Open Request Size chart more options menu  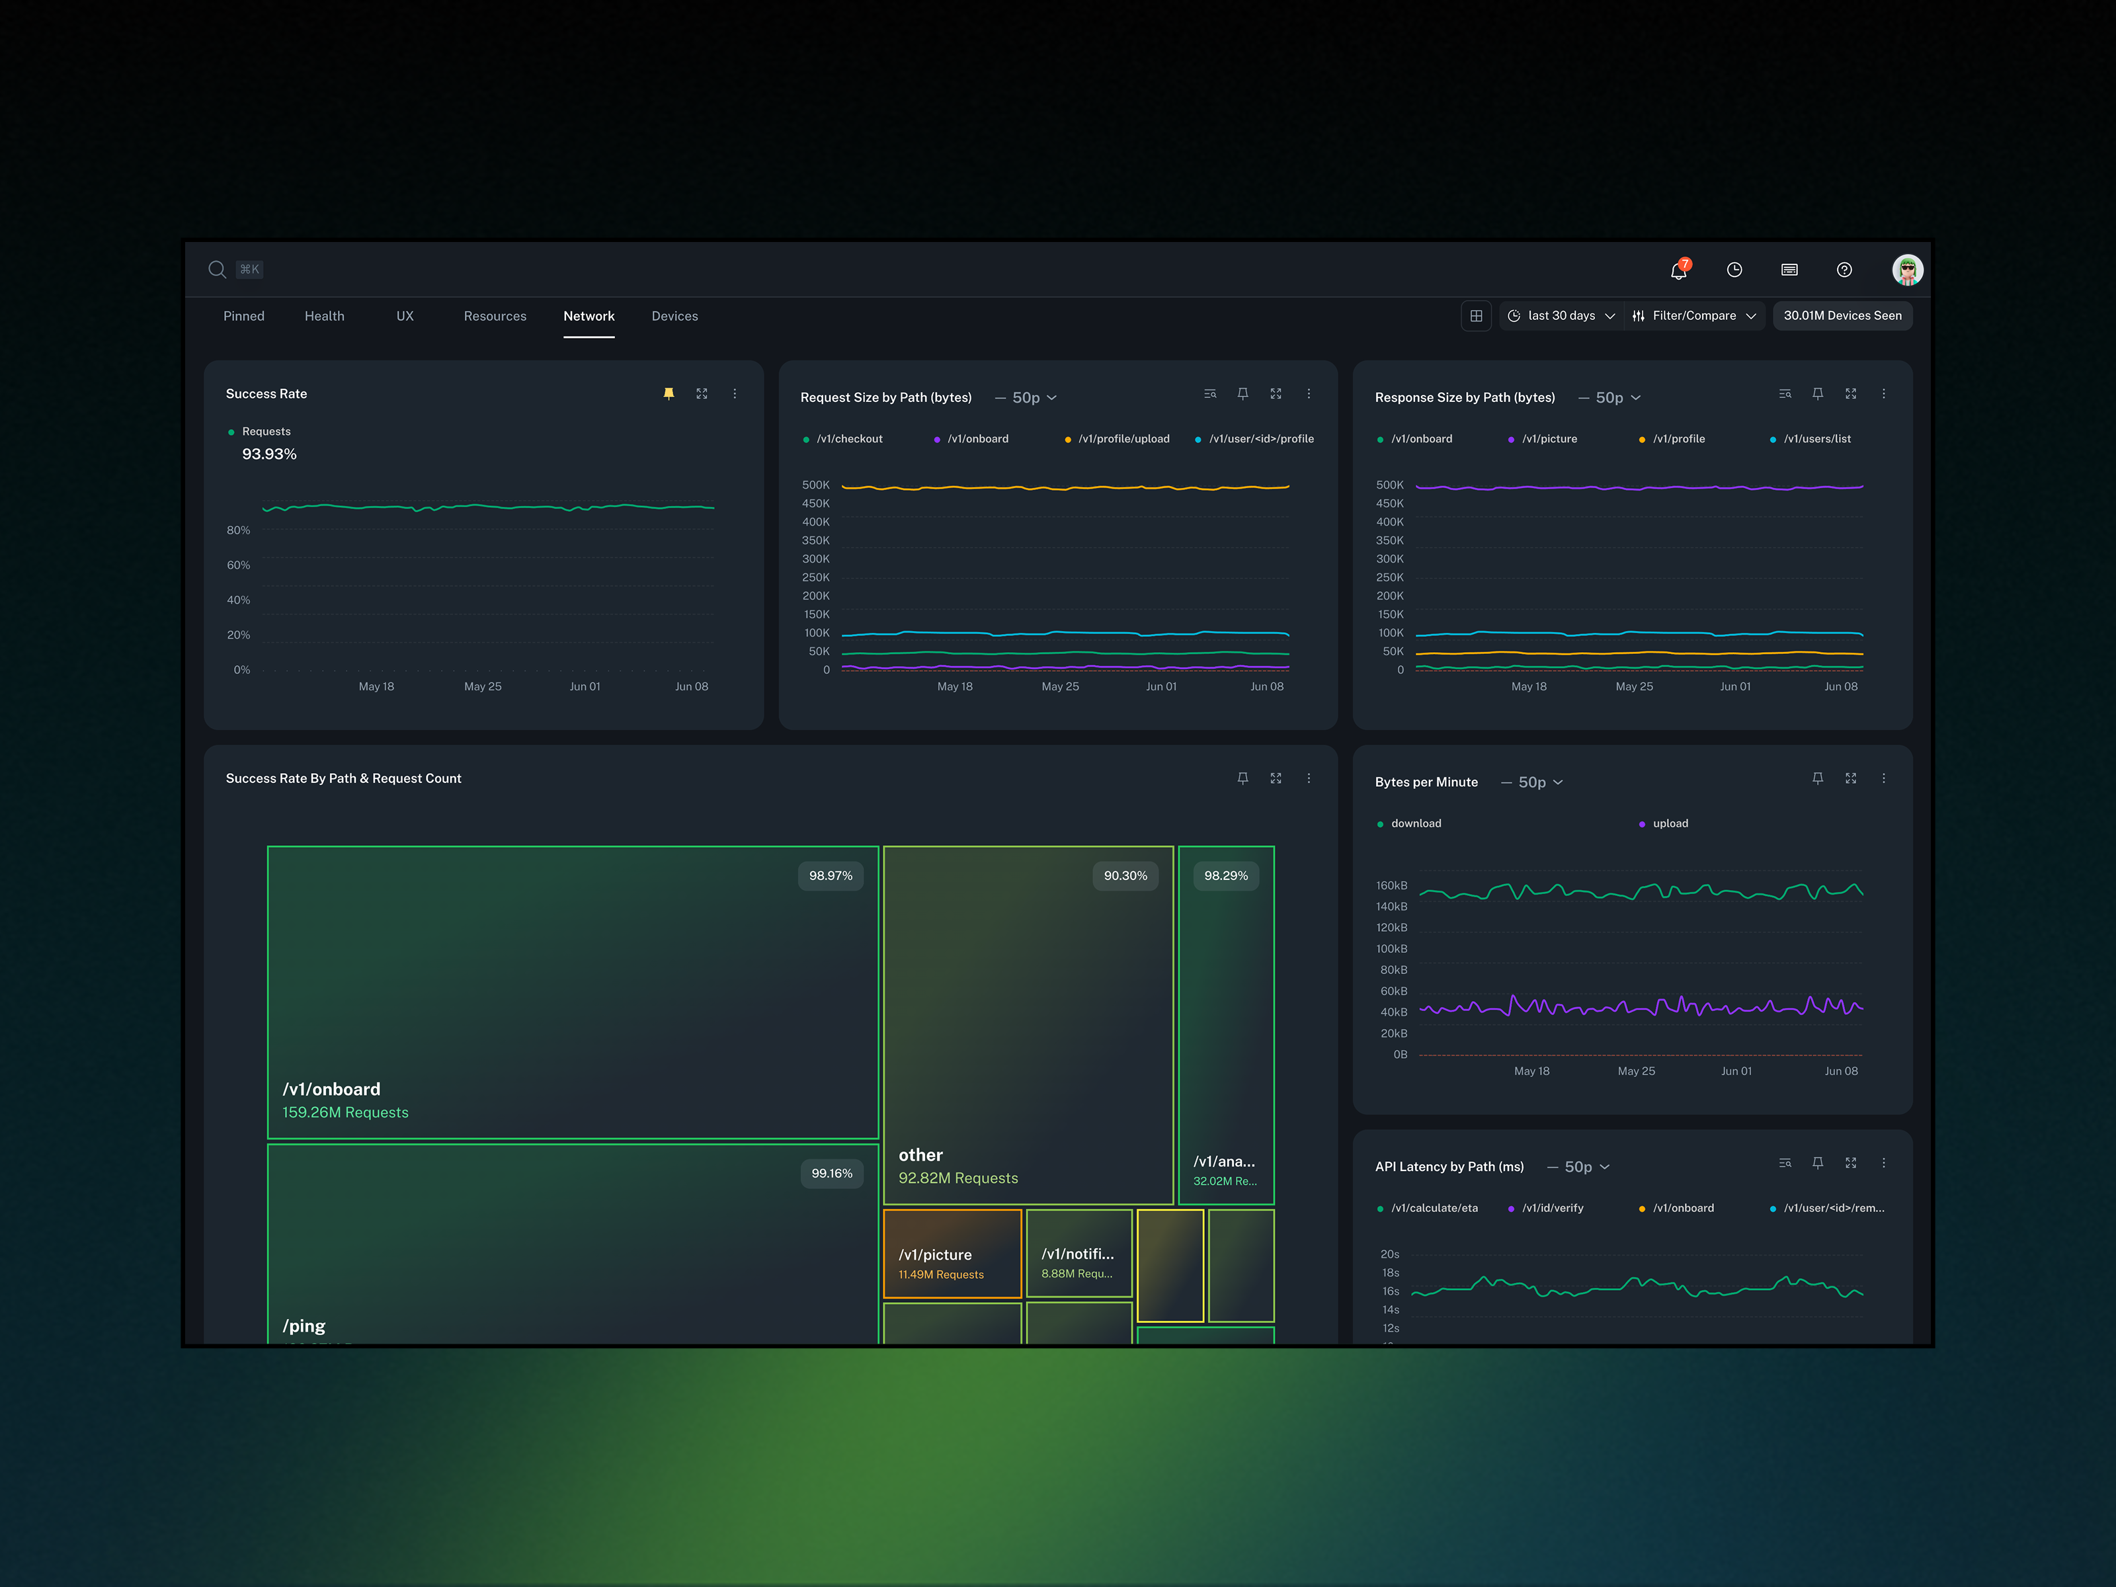tap(1309, 394)
